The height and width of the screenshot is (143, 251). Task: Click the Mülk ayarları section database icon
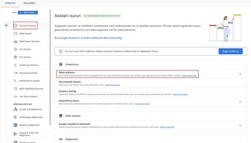[61, 116]
